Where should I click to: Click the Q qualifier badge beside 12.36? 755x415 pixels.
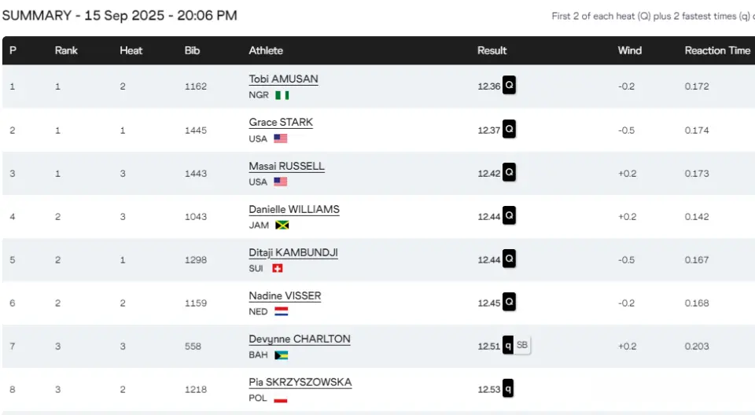(509, 86)
